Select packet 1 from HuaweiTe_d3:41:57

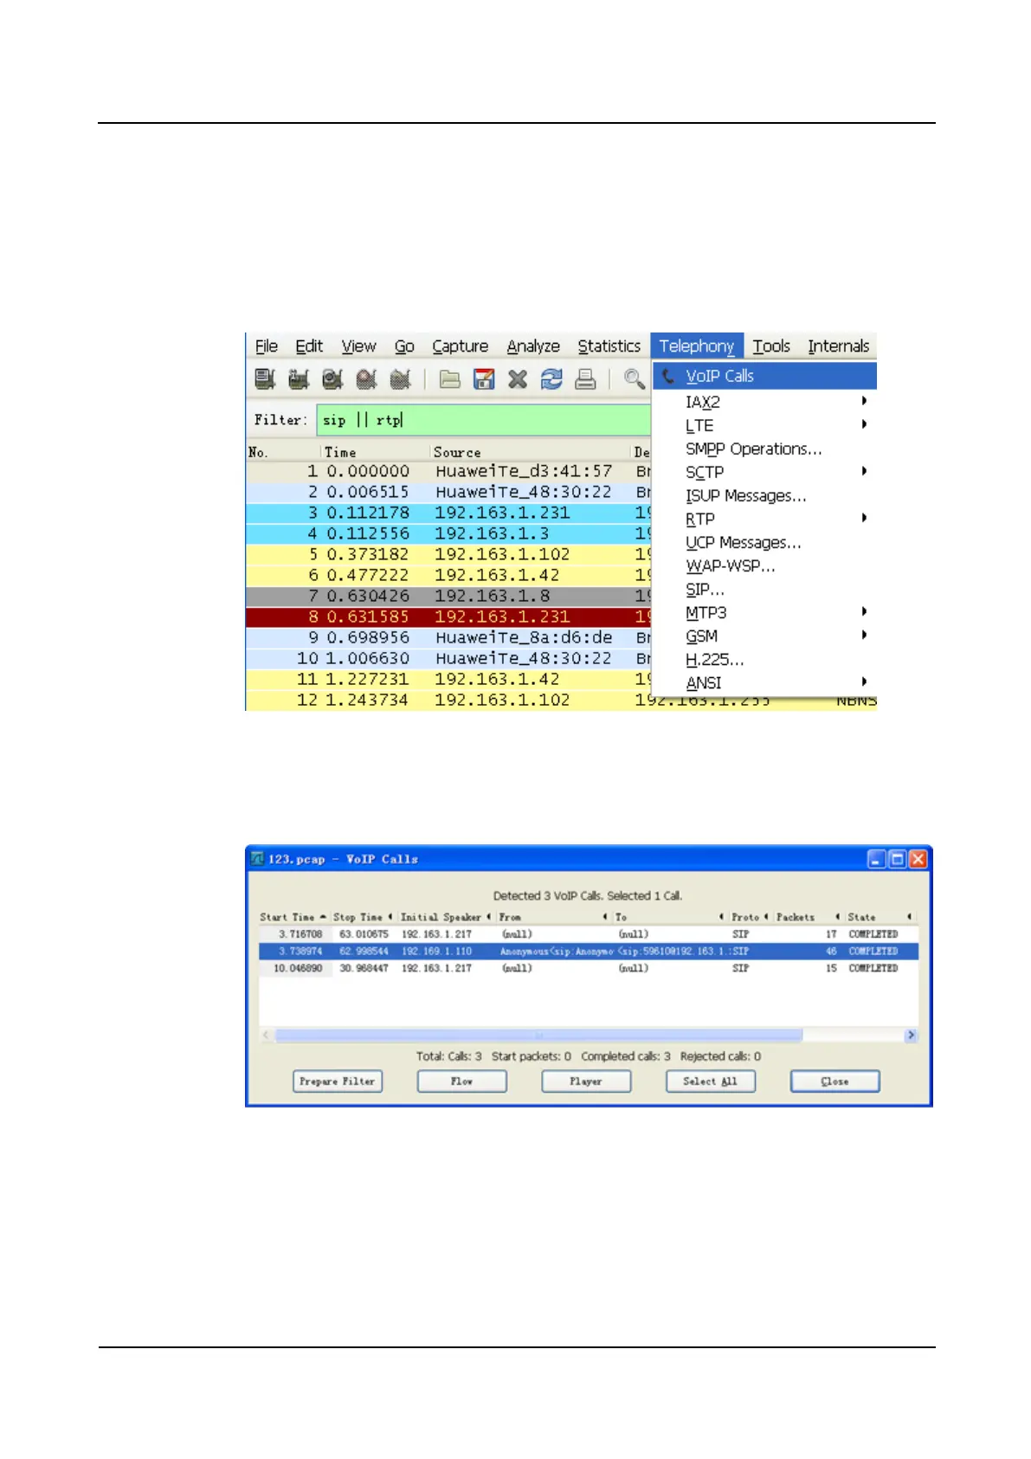point(448,471)
